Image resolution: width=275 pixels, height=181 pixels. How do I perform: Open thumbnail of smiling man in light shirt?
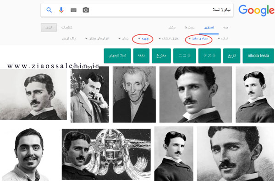[x=29, y=155]
